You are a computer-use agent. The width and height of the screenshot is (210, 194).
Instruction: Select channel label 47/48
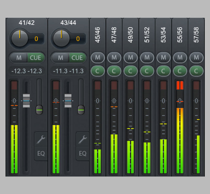tap(114, 35)
